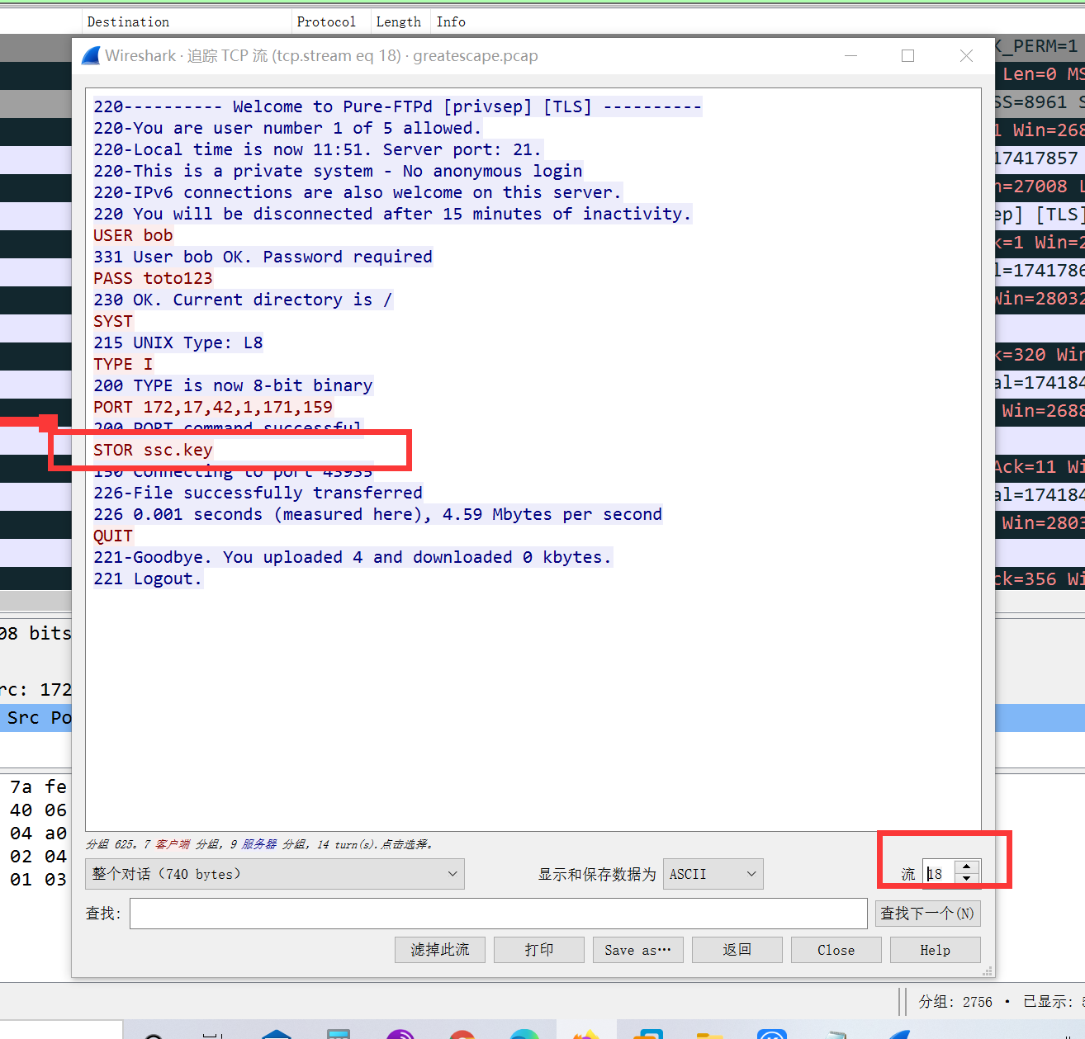Viewport: 1085px width, 1039px height.
Task: Click the '215 UNIX Type: L8' line
Action: [x=178, y=342]
